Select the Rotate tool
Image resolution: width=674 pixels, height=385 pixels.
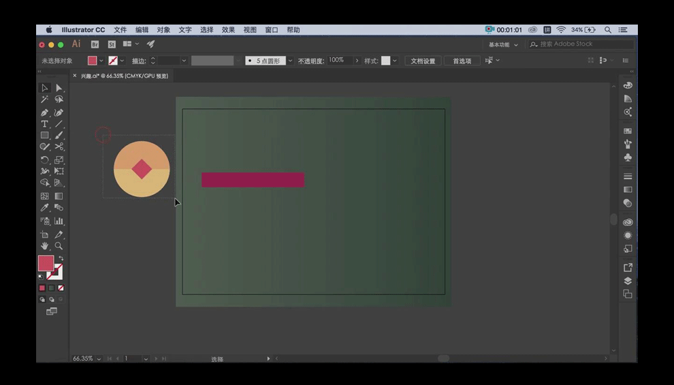[44, 159]
